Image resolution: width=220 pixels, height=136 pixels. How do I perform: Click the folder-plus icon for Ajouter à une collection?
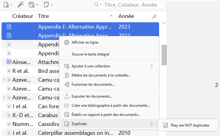67,66
